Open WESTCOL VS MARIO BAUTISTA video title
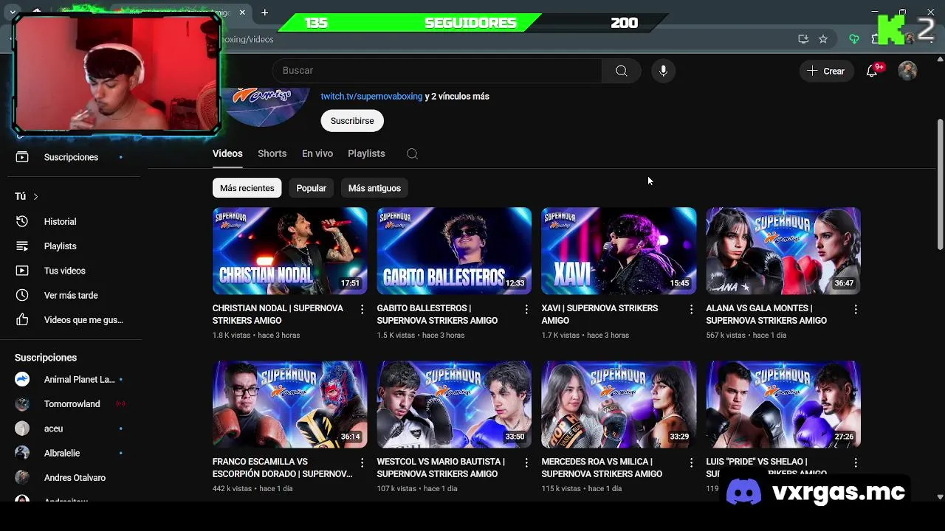 pos(441,468)
